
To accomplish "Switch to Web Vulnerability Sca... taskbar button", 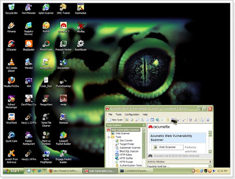I will [x=100, y=171].
